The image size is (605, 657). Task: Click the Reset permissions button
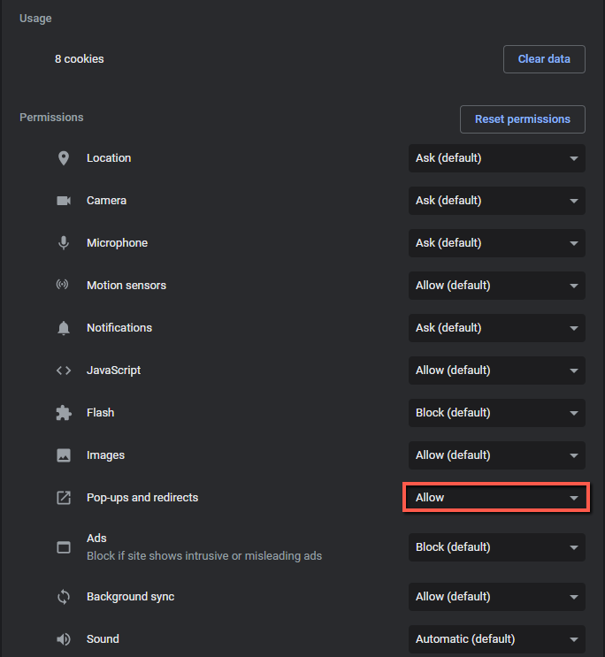click(x=523, y=119)
